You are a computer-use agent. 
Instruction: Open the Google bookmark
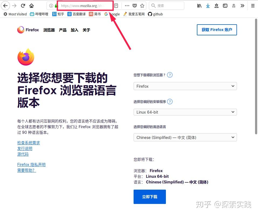point(112,14)
